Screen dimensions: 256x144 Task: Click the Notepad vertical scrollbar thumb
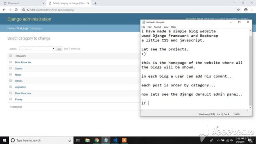[x=251, y=70]
